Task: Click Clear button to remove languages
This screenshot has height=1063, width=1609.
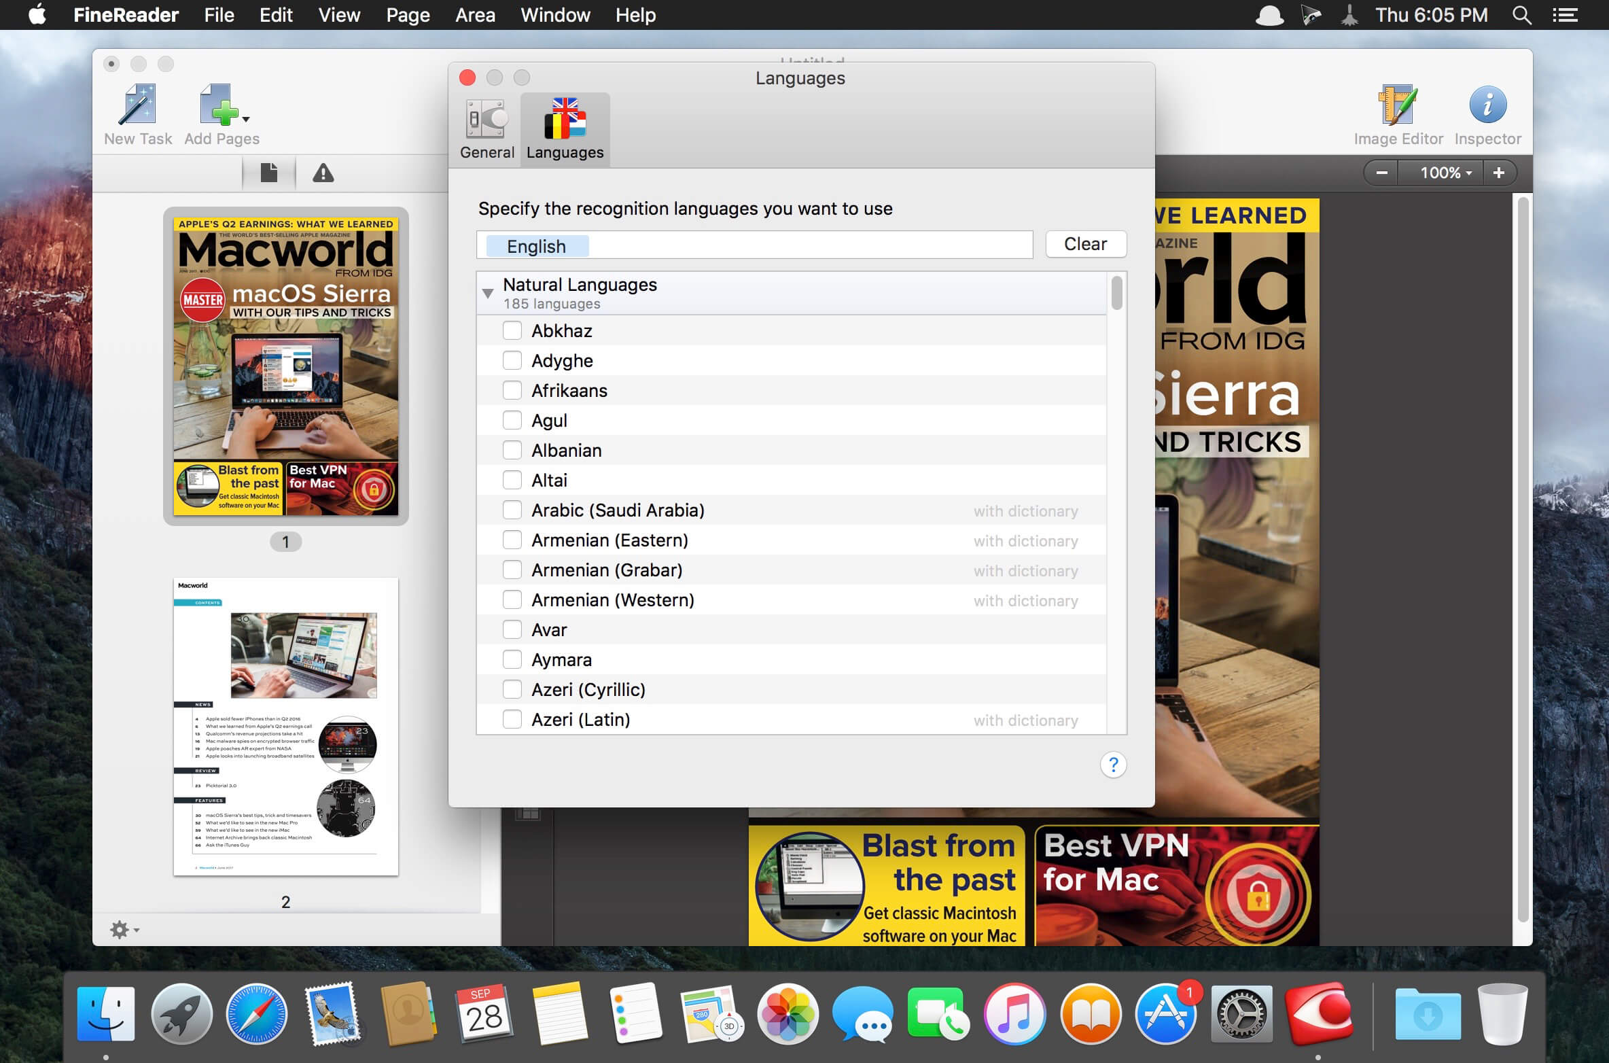Action: click(x=1082, y=245)
